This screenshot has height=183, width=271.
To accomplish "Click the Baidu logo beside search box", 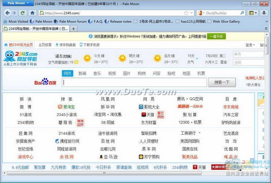I will [45, 83].
